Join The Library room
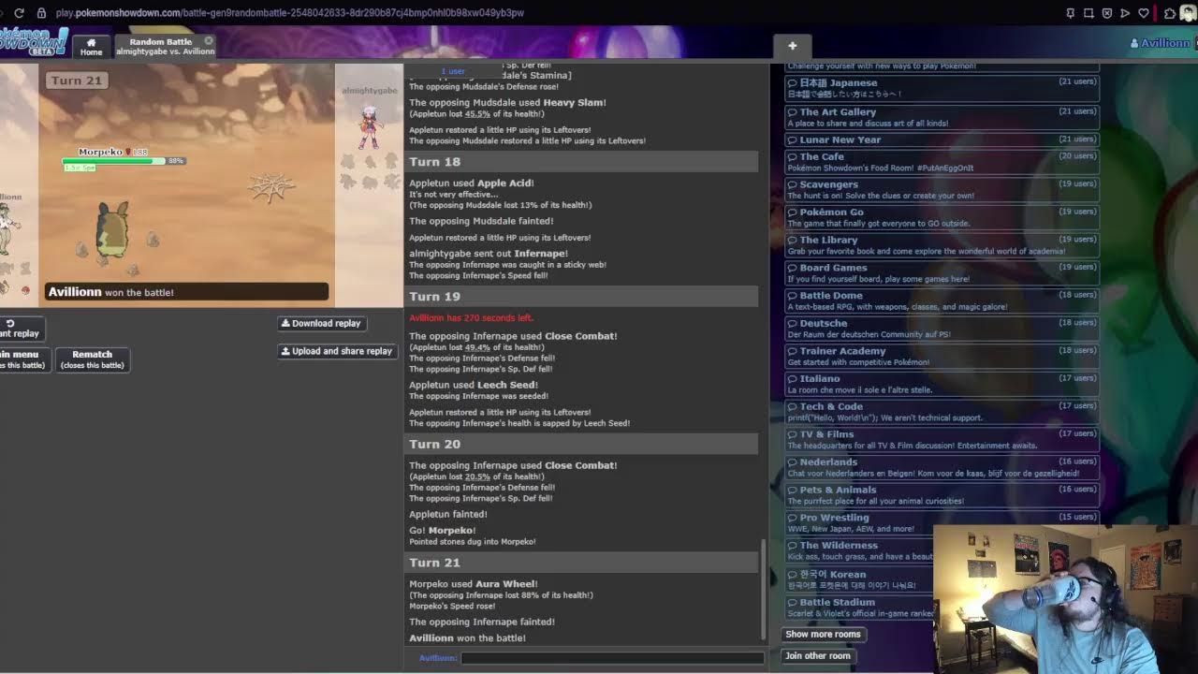The image size is (1198, 674). tap(941, 245)
